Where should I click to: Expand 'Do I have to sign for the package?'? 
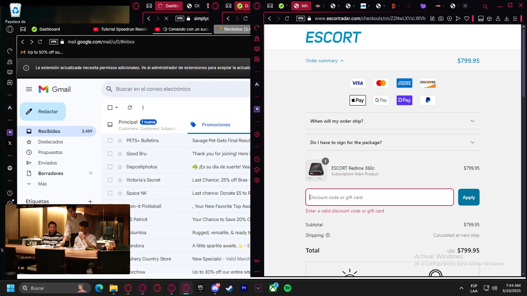tap(392, 142)
